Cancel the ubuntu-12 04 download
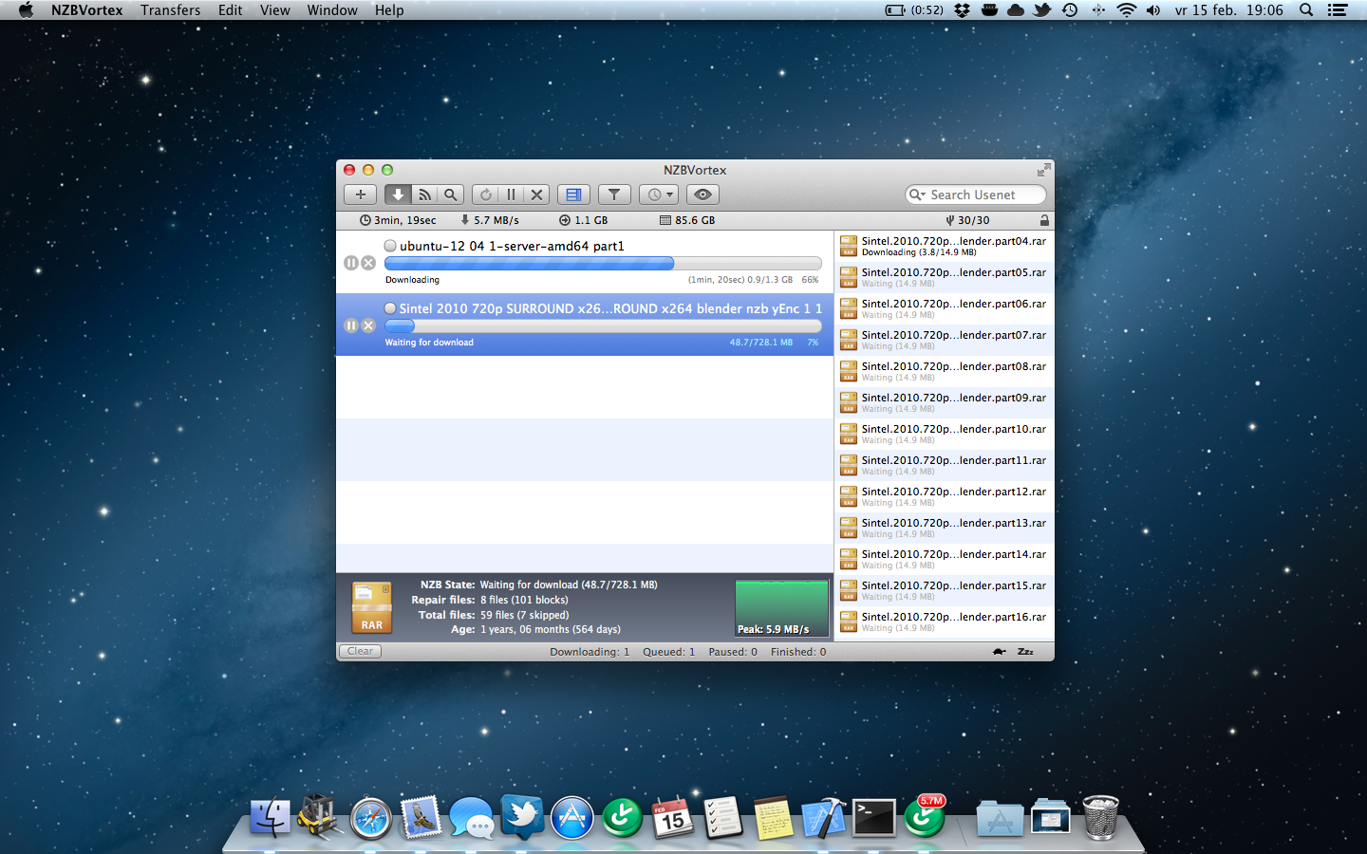 368,263
